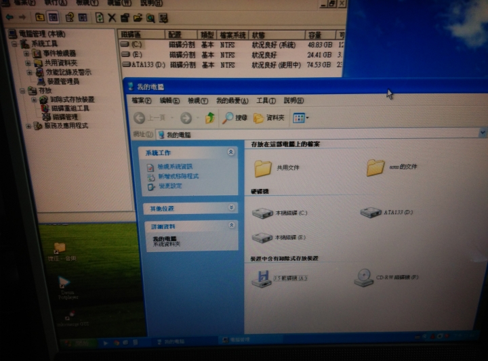
Task: Click Up One Level folder icon in Computer Management
Action: tap(39, 18)
